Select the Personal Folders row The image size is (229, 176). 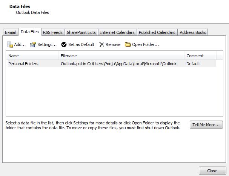coord(111,64)
